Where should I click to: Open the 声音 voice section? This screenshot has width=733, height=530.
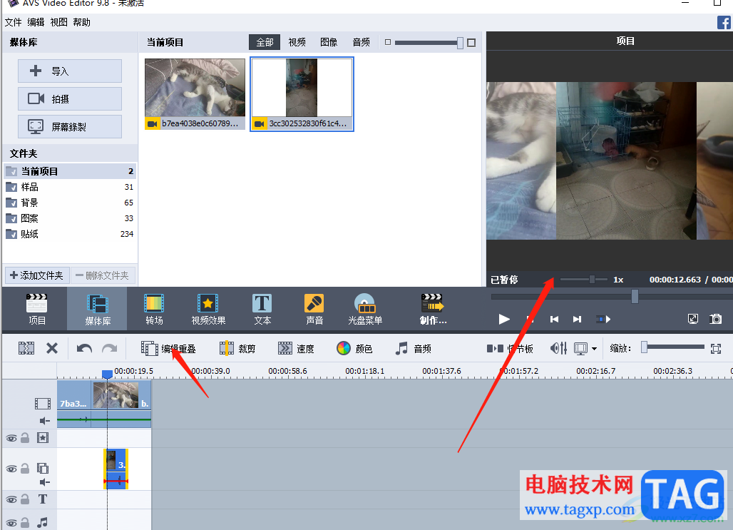[x=314, y=309]
